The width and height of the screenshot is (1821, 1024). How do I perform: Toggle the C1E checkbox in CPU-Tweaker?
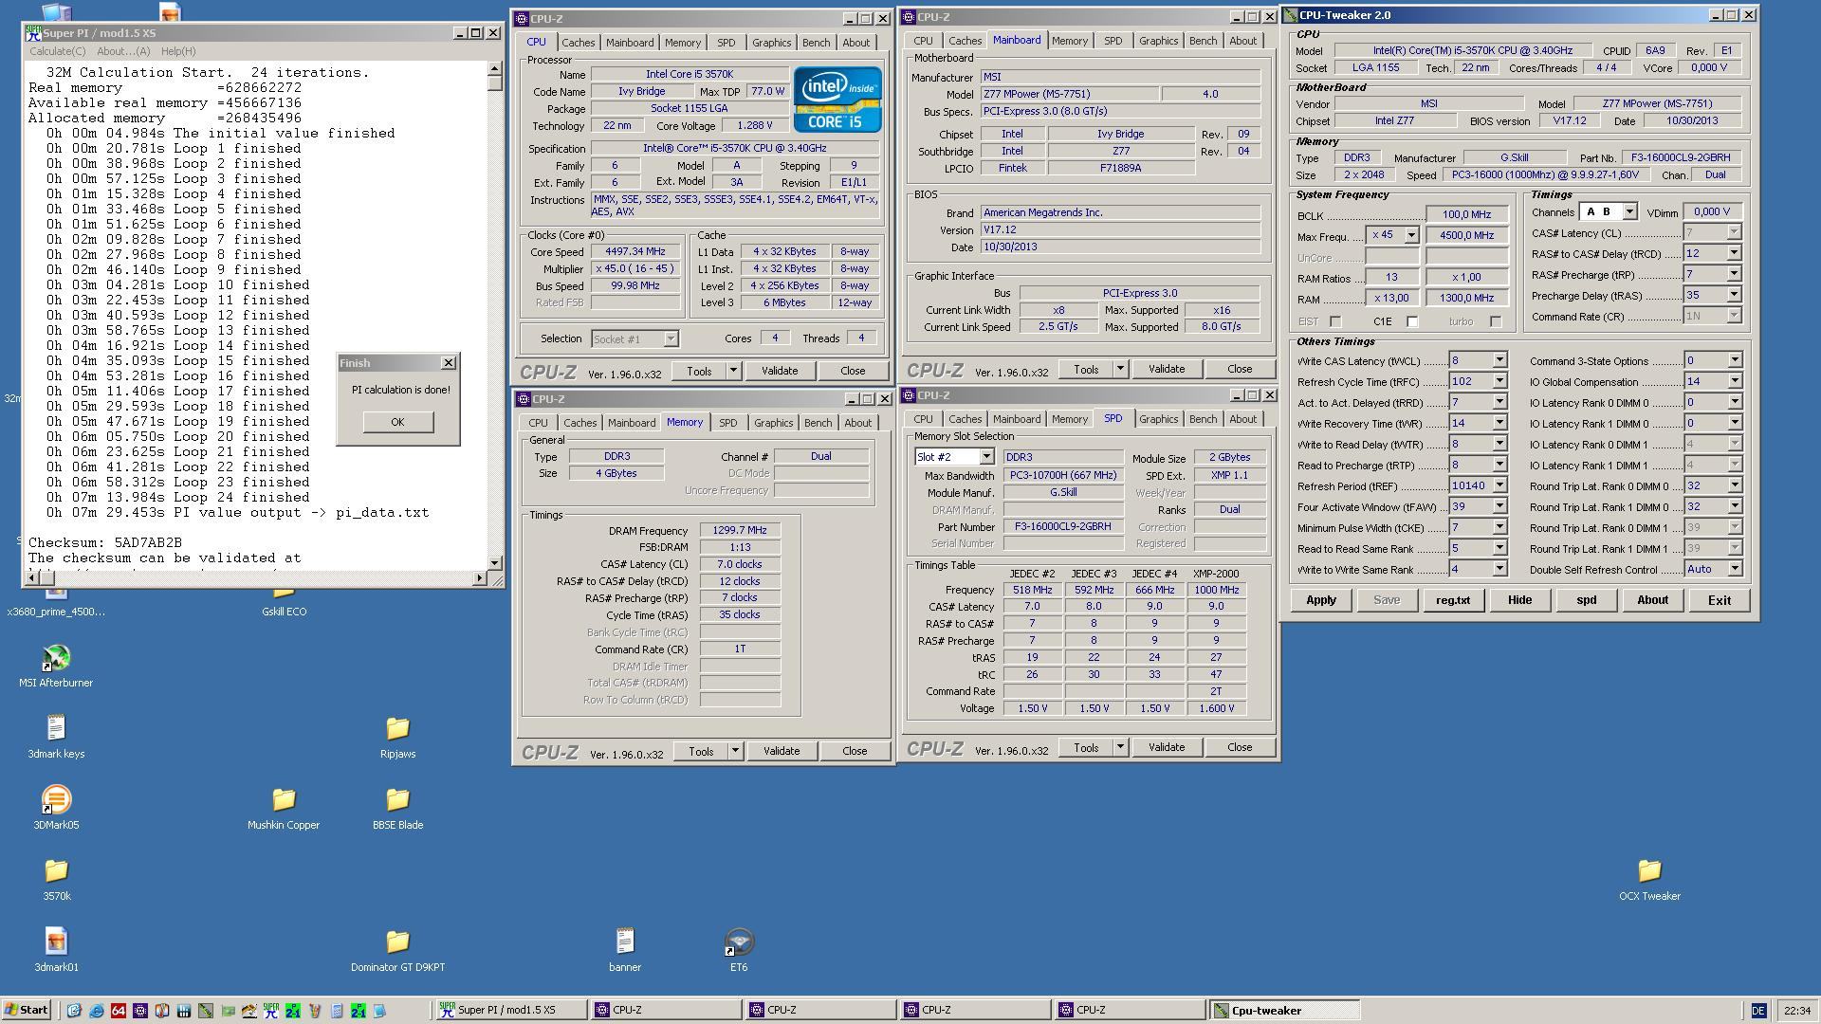pos(1412,321)
